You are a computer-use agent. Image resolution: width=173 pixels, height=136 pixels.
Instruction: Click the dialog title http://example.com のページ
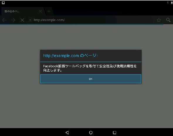click(70, 56)
